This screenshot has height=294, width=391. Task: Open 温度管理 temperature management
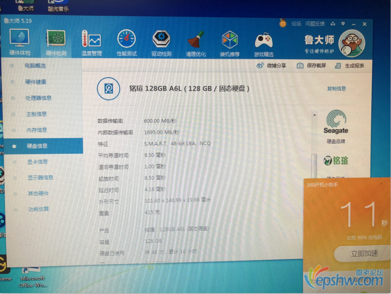pos(91,43)
